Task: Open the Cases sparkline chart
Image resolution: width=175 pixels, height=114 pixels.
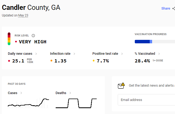Action: click(28, 103)
